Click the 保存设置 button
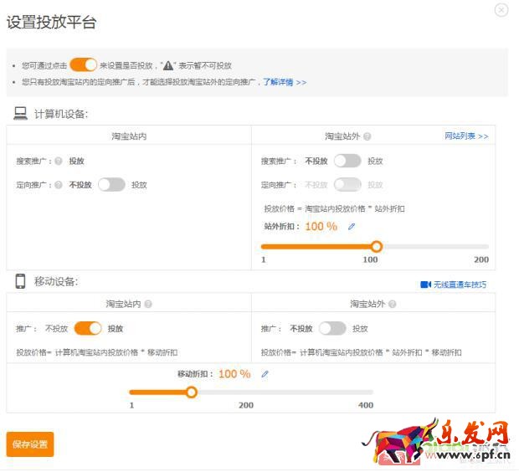 tap(30, 444)
